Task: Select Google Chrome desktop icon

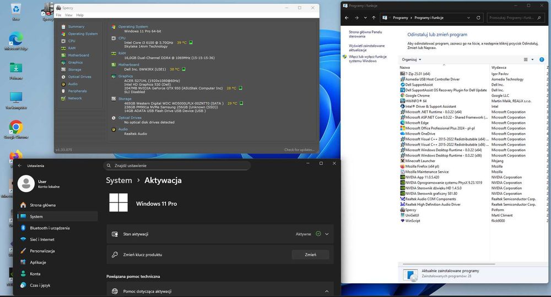Action: [x=16, y=130]
